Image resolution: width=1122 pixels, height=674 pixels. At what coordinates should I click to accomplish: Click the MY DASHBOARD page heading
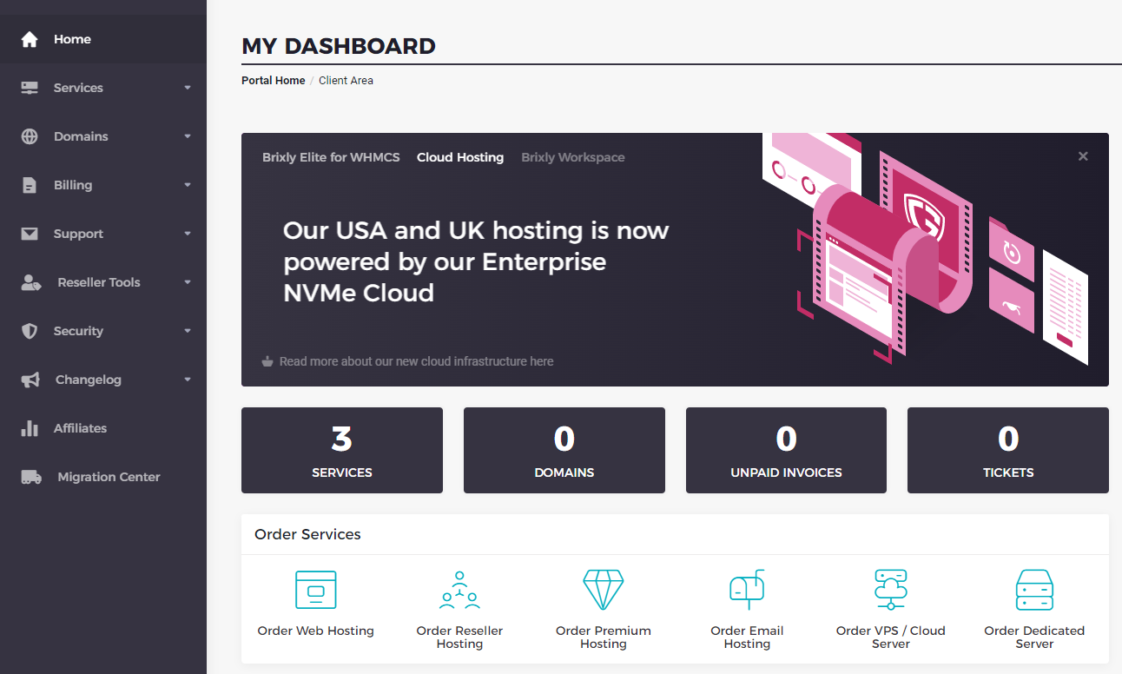tap(339, 46)
